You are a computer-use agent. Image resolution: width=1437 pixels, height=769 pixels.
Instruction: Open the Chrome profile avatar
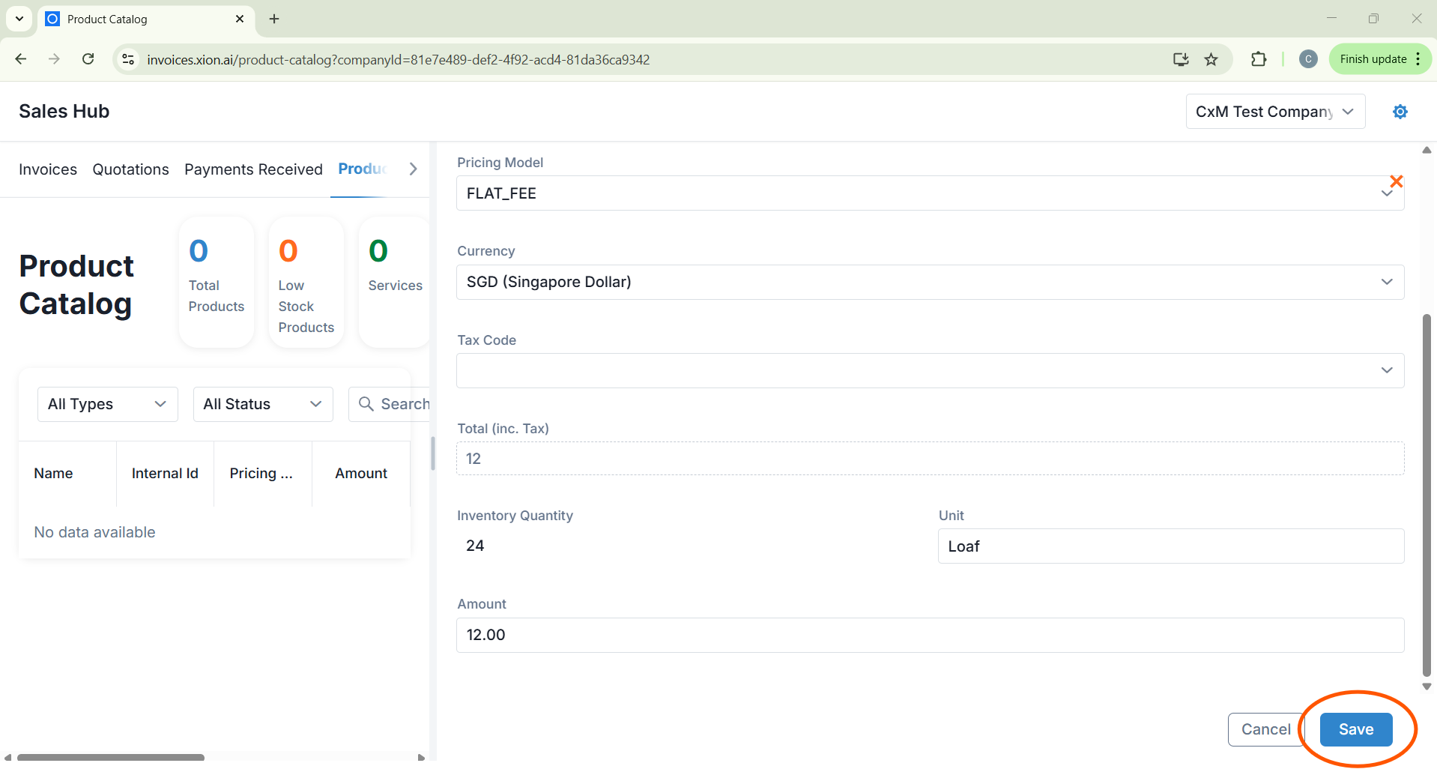(x=1308, y=59)
